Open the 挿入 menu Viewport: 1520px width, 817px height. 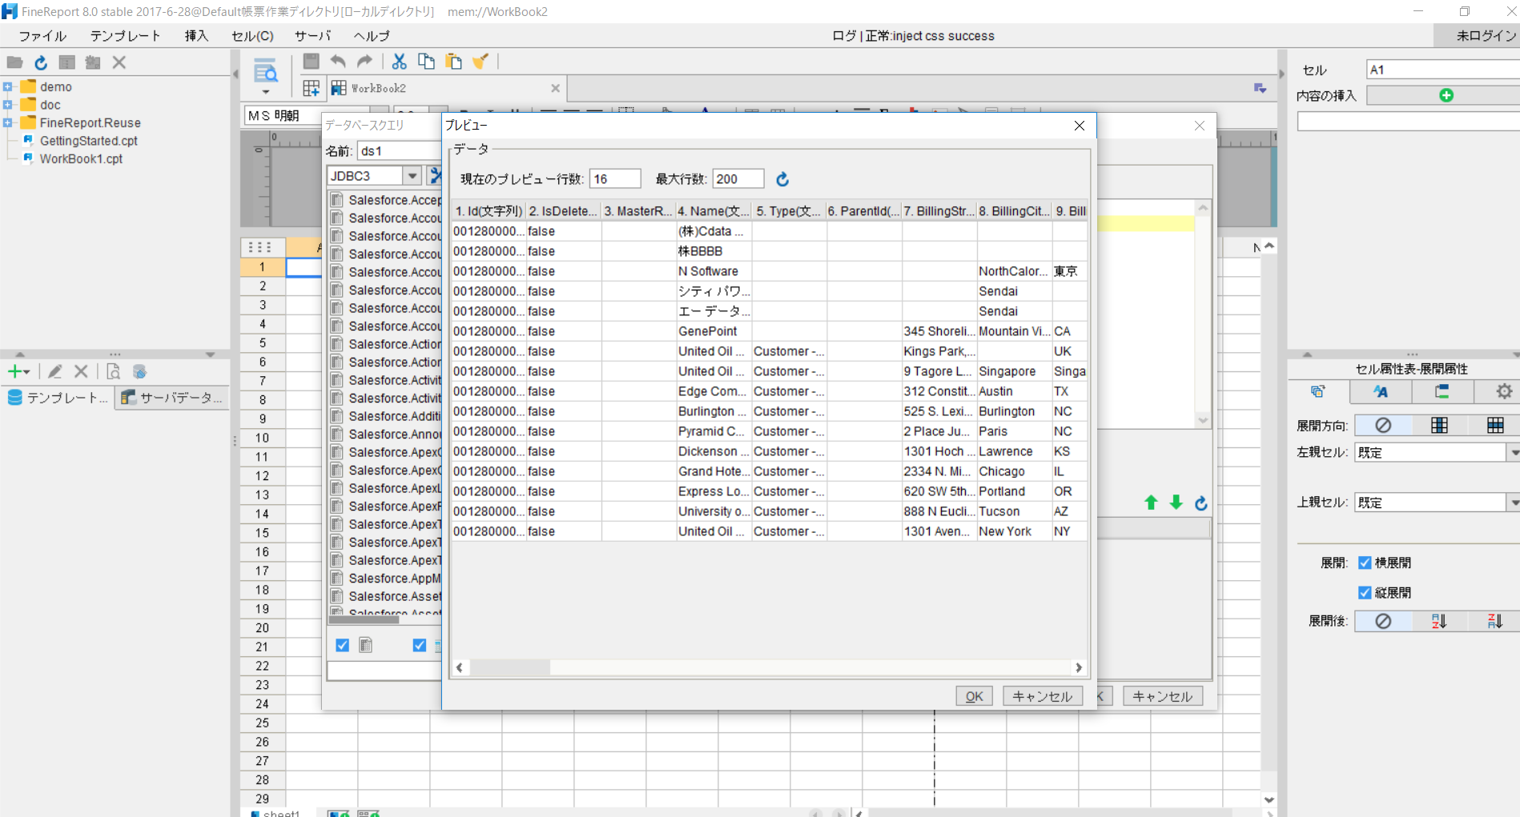coord(196,36)
